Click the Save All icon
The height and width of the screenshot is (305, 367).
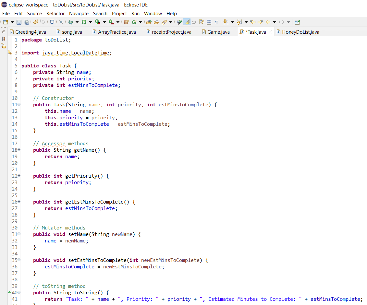26,22
